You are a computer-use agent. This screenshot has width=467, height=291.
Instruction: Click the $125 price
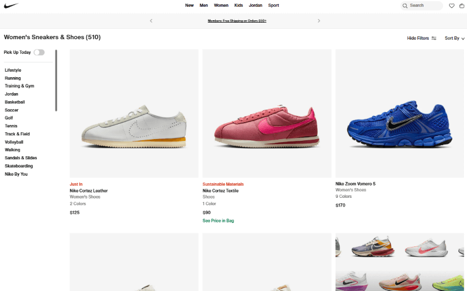74,213
